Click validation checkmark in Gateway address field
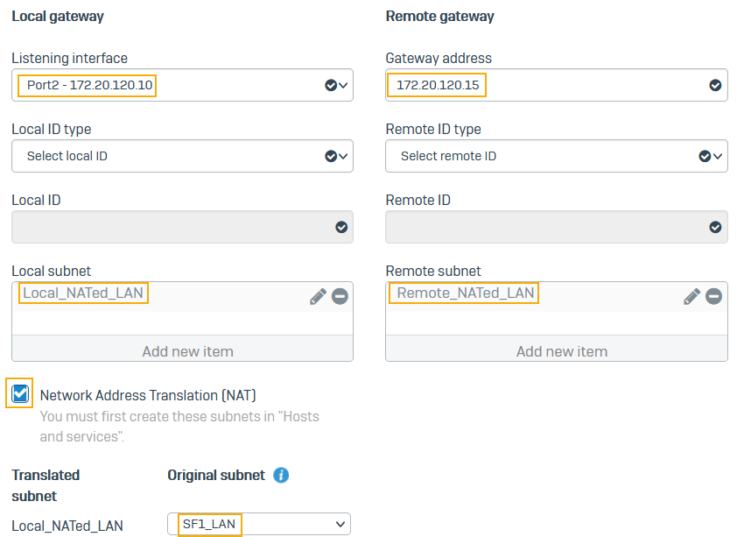Viewport: 737px width, 537px height. click(x=715, y=85)
